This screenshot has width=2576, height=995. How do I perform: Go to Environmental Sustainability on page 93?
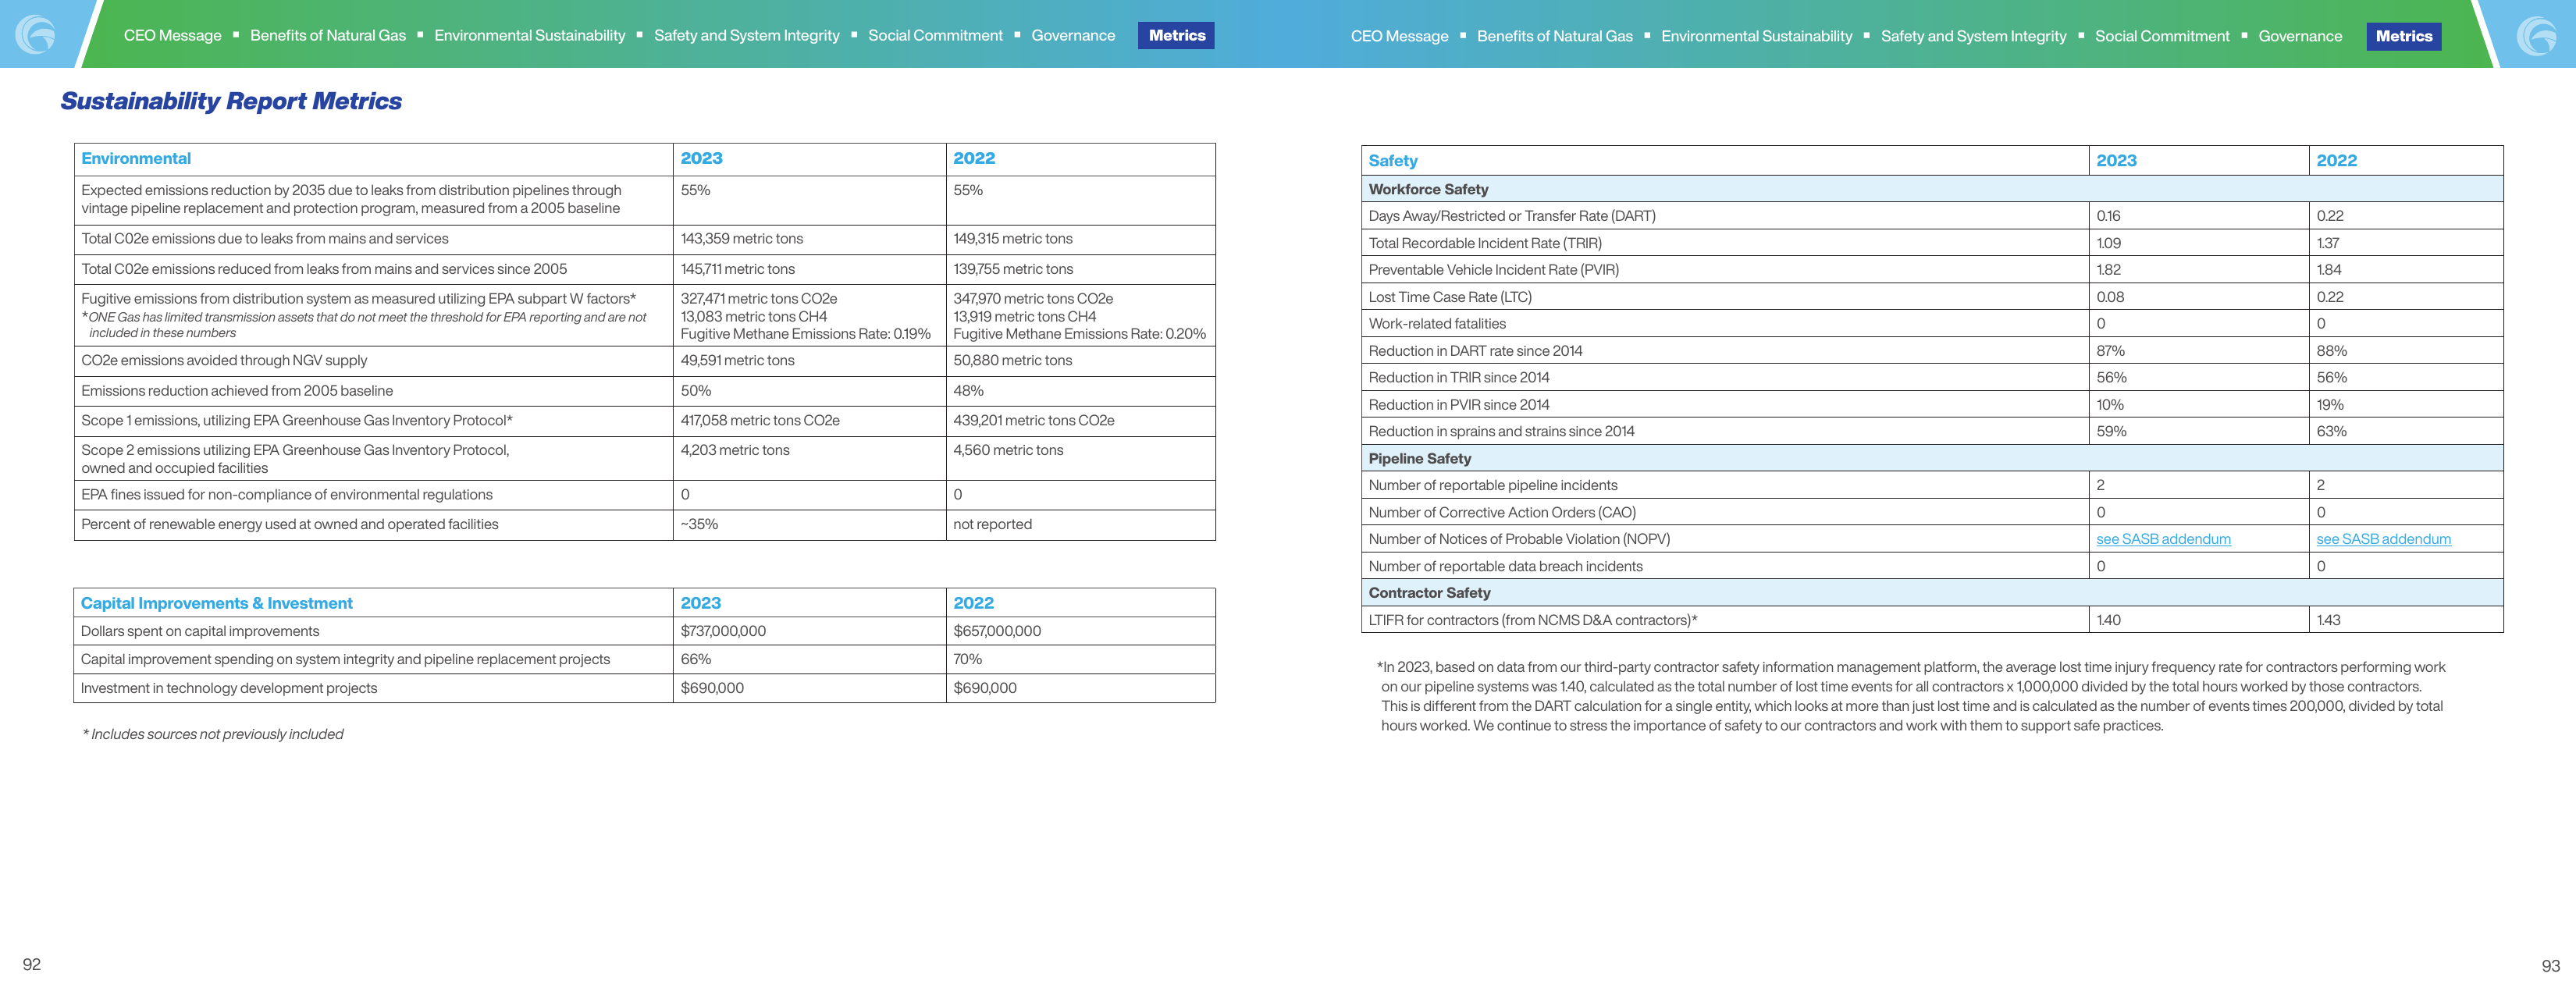tap(1757, 36)
